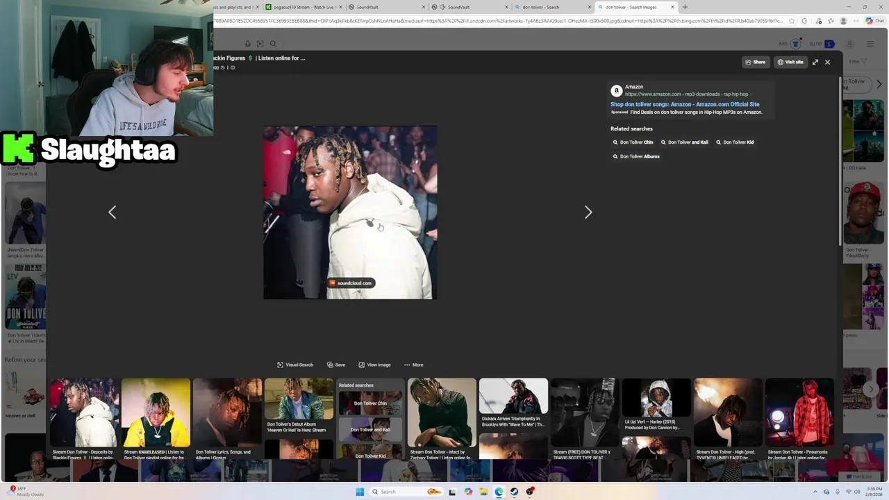Image resolution: width=889 pixels, height=500 pixels.
Task: Open Visual Search for this image
Action: (295, 365)
